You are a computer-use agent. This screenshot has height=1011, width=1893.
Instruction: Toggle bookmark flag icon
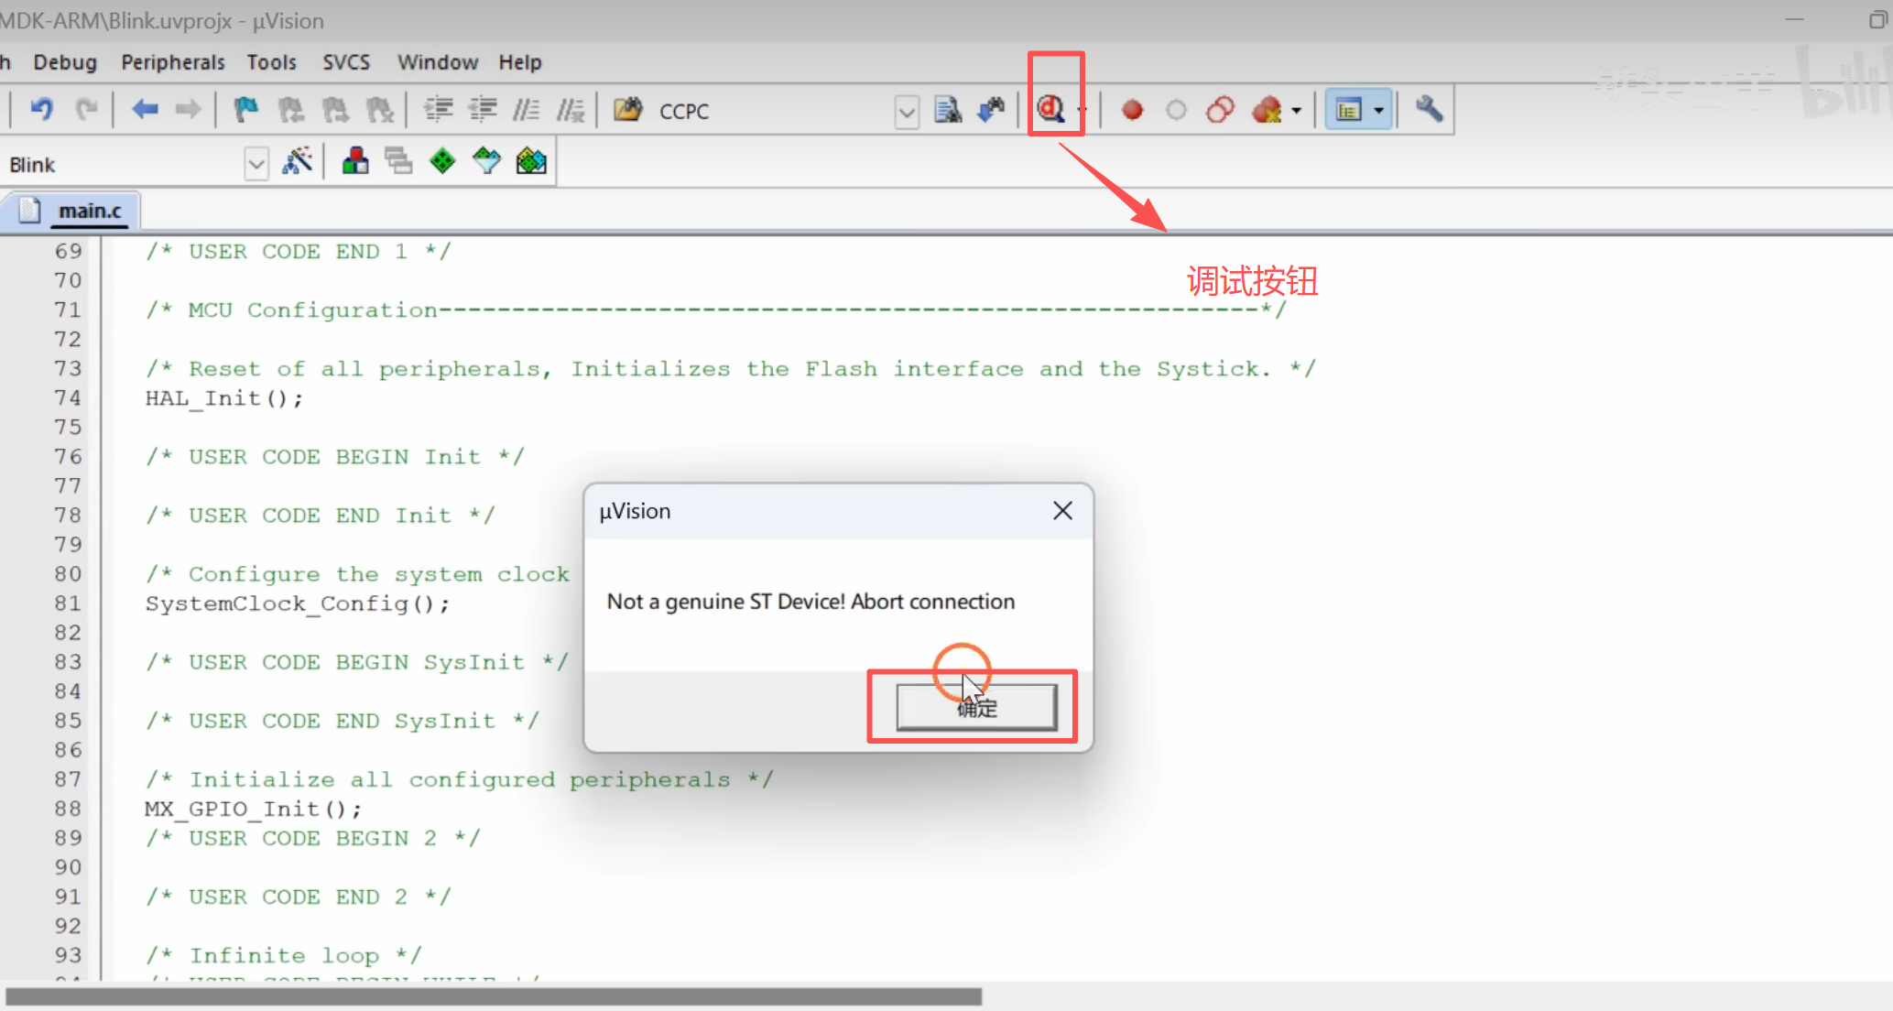click(245, 110)
